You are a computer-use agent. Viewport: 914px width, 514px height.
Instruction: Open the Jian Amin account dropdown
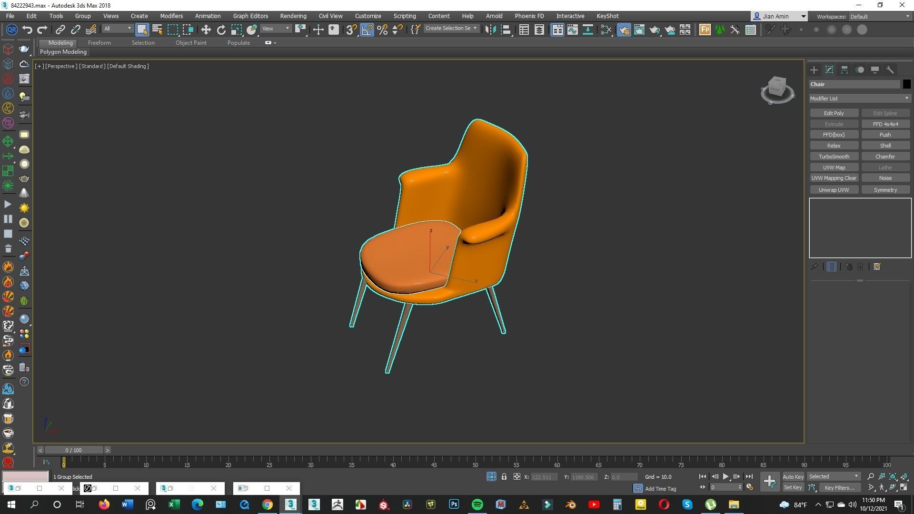[779, 16]
